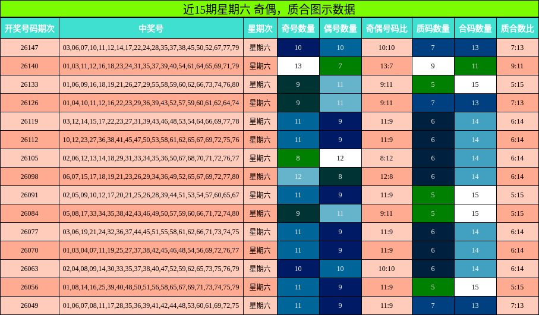Select draw number 26084
The image size is (539, 315).
coord(30,213)
